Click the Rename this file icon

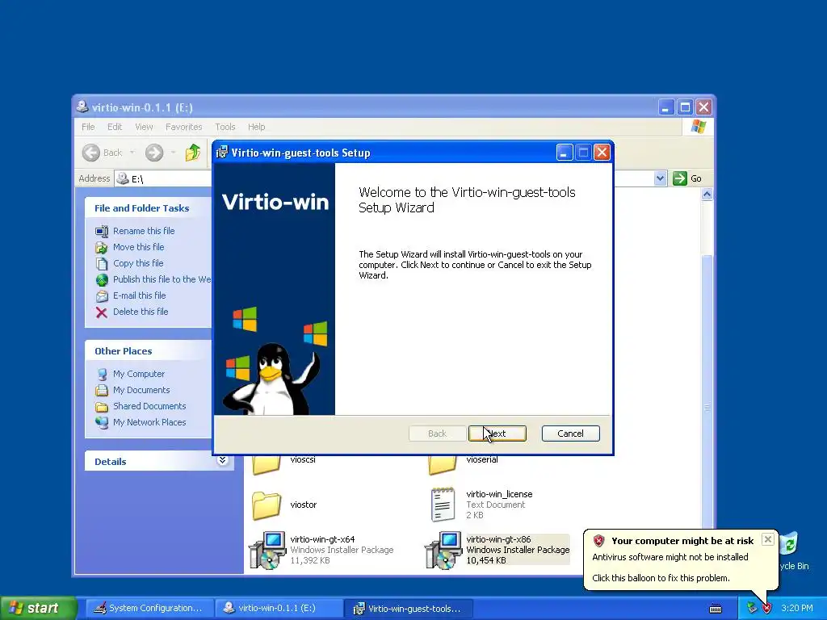coord(102,232)
